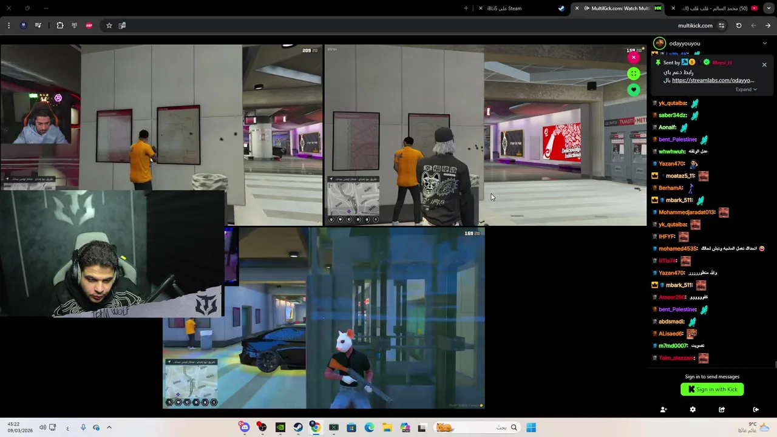The height and width of the screenshot is (437, 777).
Task: Toggle the microphone tray icon
Action: (x=83, y=427)
